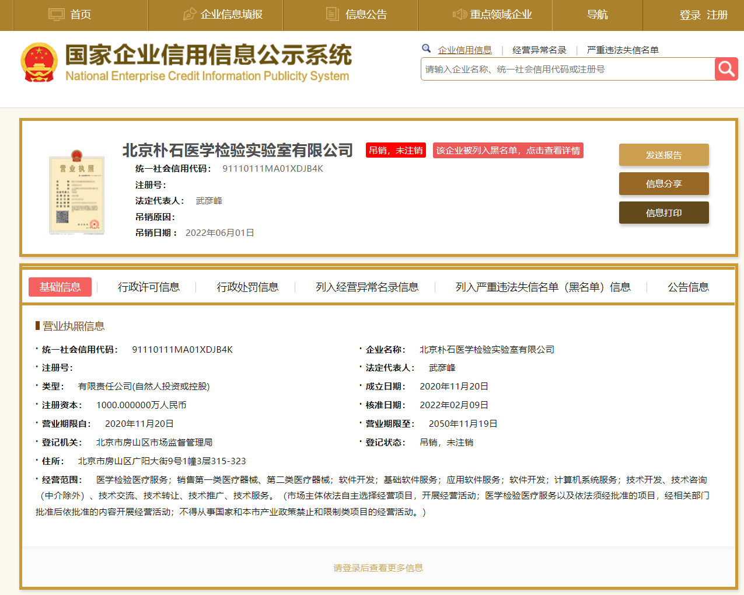Switch to the 公告信息 tab
Image resolution: width=744 pixels, height=595 pixels.
(687, 287)
